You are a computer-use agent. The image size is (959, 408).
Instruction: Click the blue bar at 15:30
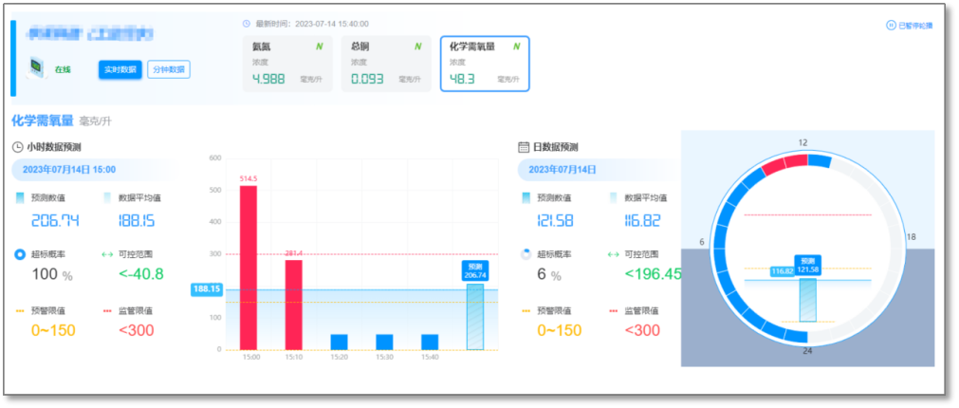384,342
